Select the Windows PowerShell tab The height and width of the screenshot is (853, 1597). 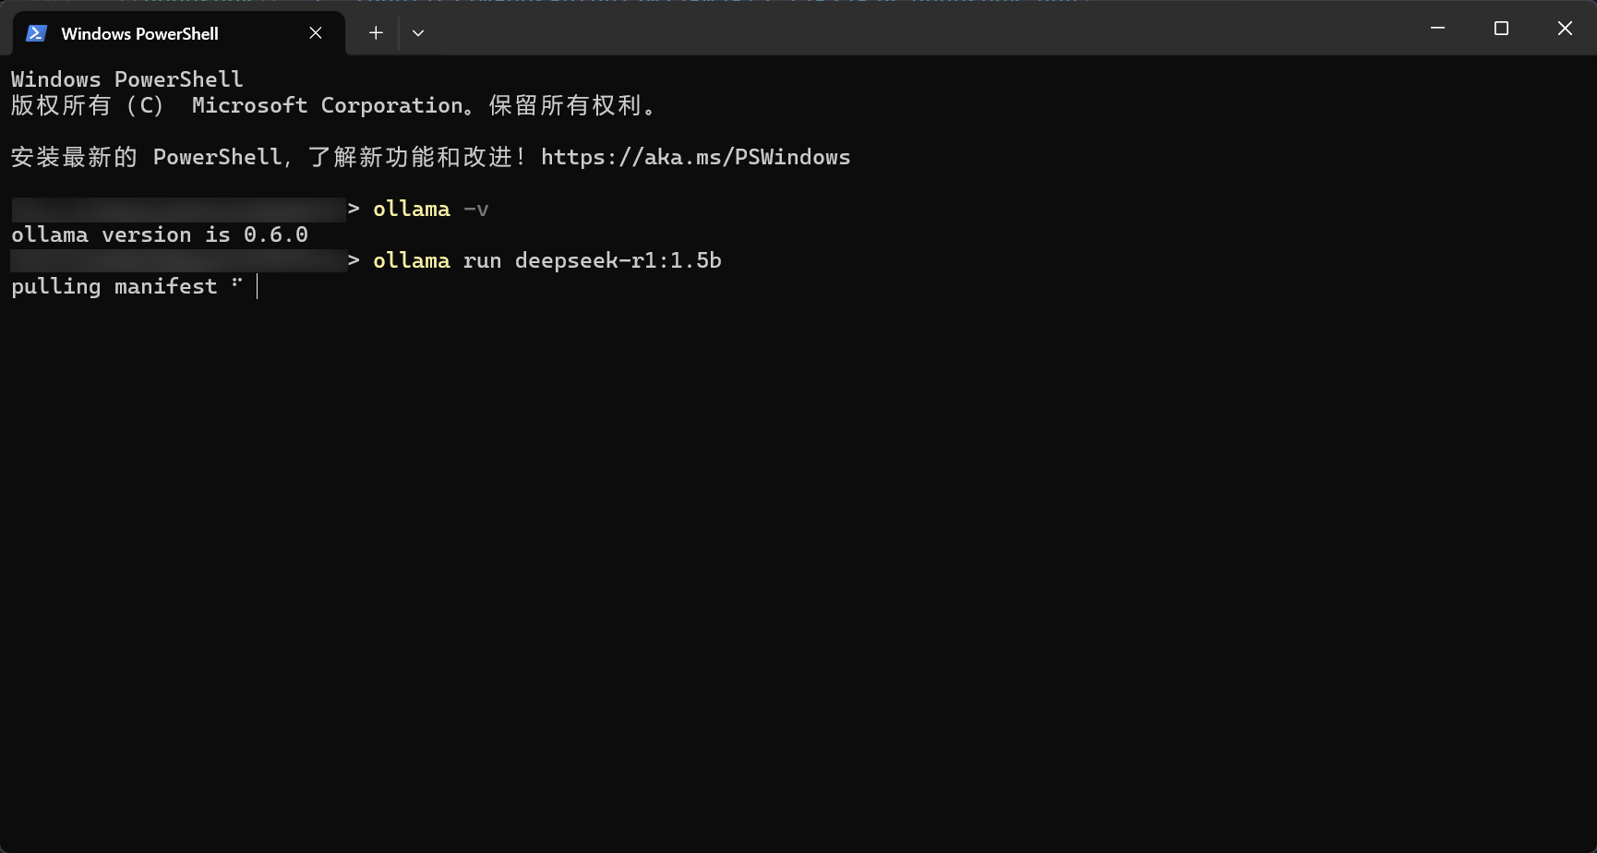click(179, 33)
